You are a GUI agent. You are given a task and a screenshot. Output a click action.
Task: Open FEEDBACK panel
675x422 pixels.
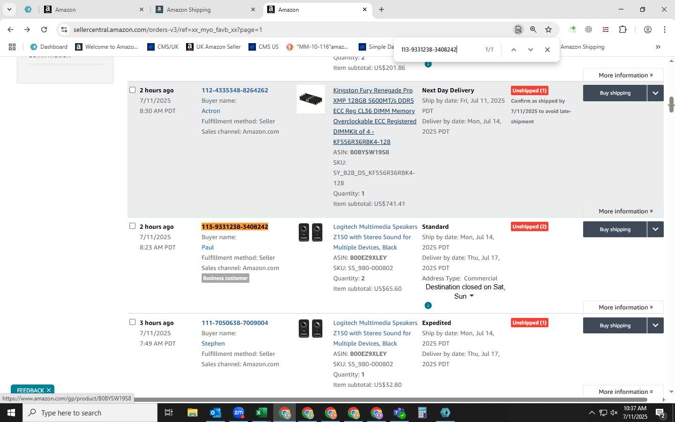pyautogui.click(x=30, y=390)
